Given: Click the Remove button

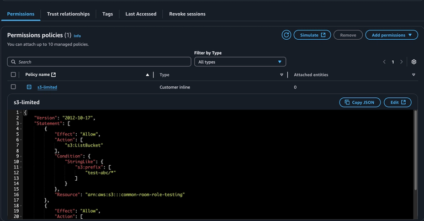Looking at the screenshot, I should click(x=348, y=35).
